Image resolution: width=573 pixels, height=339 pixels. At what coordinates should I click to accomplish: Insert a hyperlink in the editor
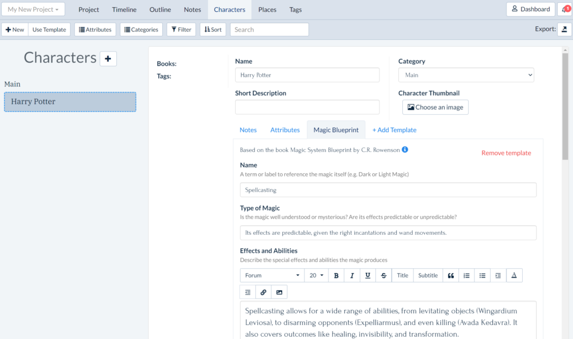[x=263, y=292]
